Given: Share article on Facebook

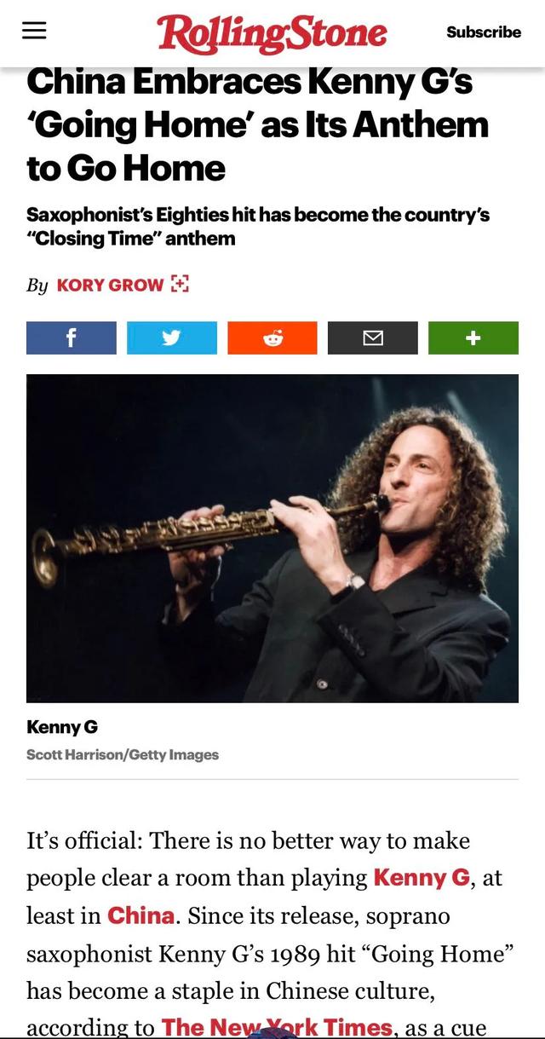Looking at the screenshot, I should tap(72, 338).
